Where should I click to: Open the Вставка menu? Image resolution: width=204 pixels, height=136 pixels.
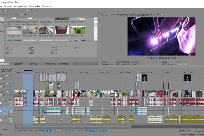coord(8,6)
